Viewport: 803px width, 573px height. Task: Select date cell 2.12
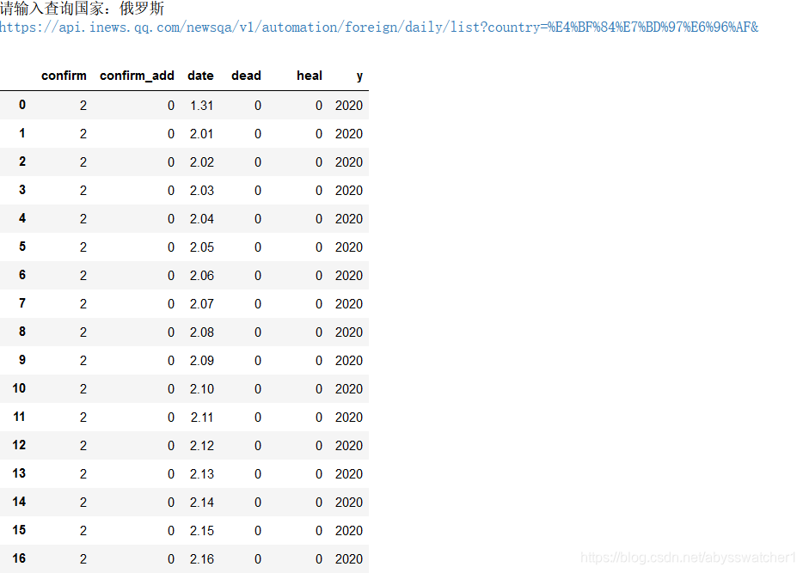point(202,446)
